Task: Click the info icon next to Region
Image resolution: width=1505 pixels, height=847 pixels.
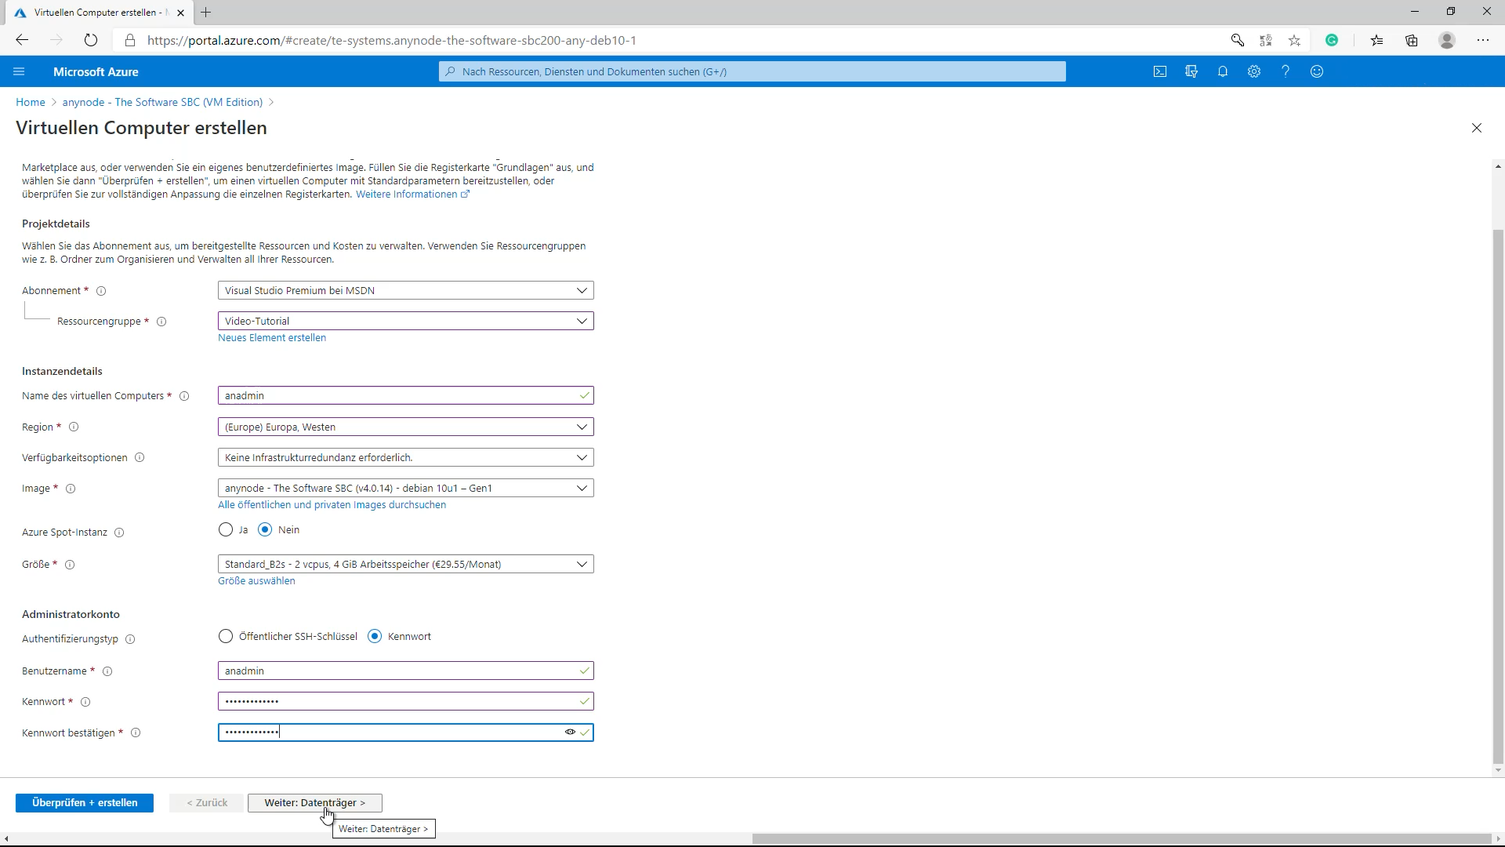Action: pos(74,427)
